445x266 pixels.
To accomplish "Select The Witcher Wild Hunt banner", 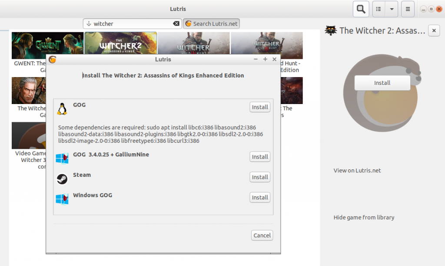I will coord(194,43).
